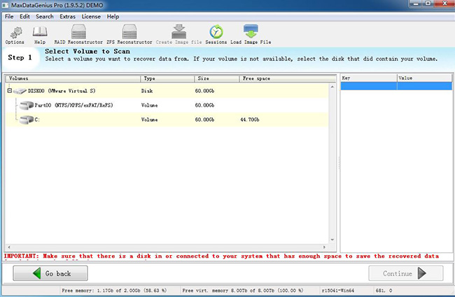Image resolution: width=455 pixels, height=297 pixels.
Task: Select the DISK00 (VMware Virtual S) row
Action: (x=167, y=91)
